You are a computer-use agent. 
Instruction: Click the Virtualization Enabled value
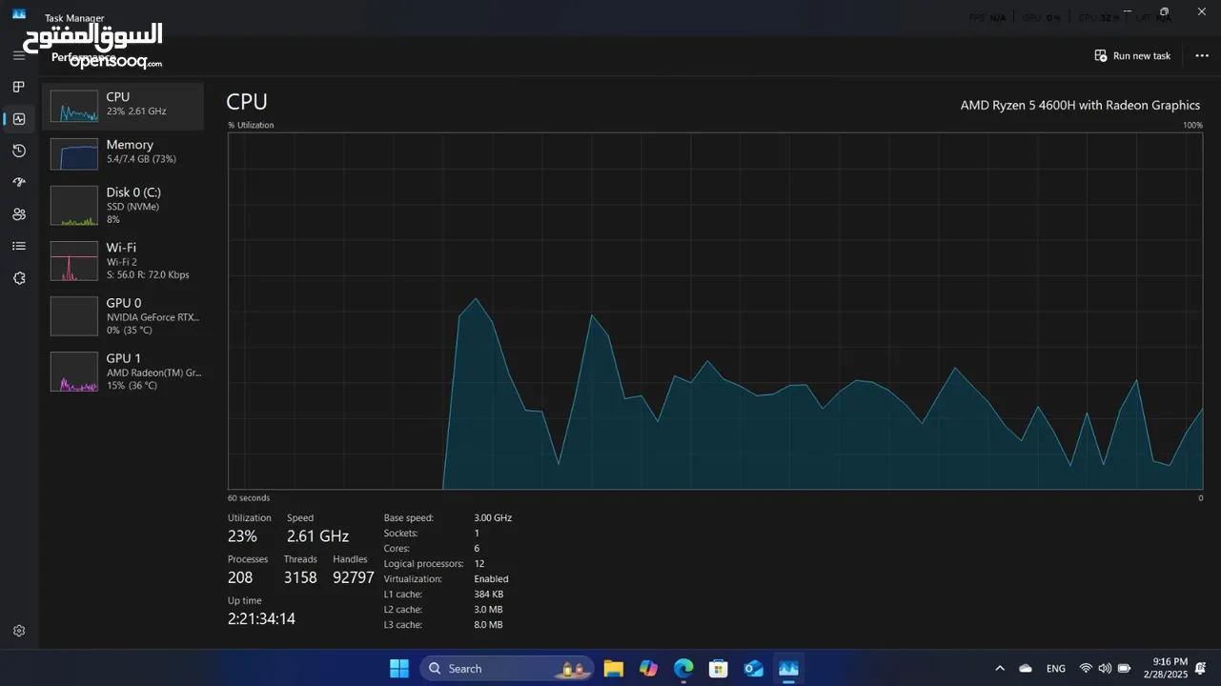click(x=491, y=579)
